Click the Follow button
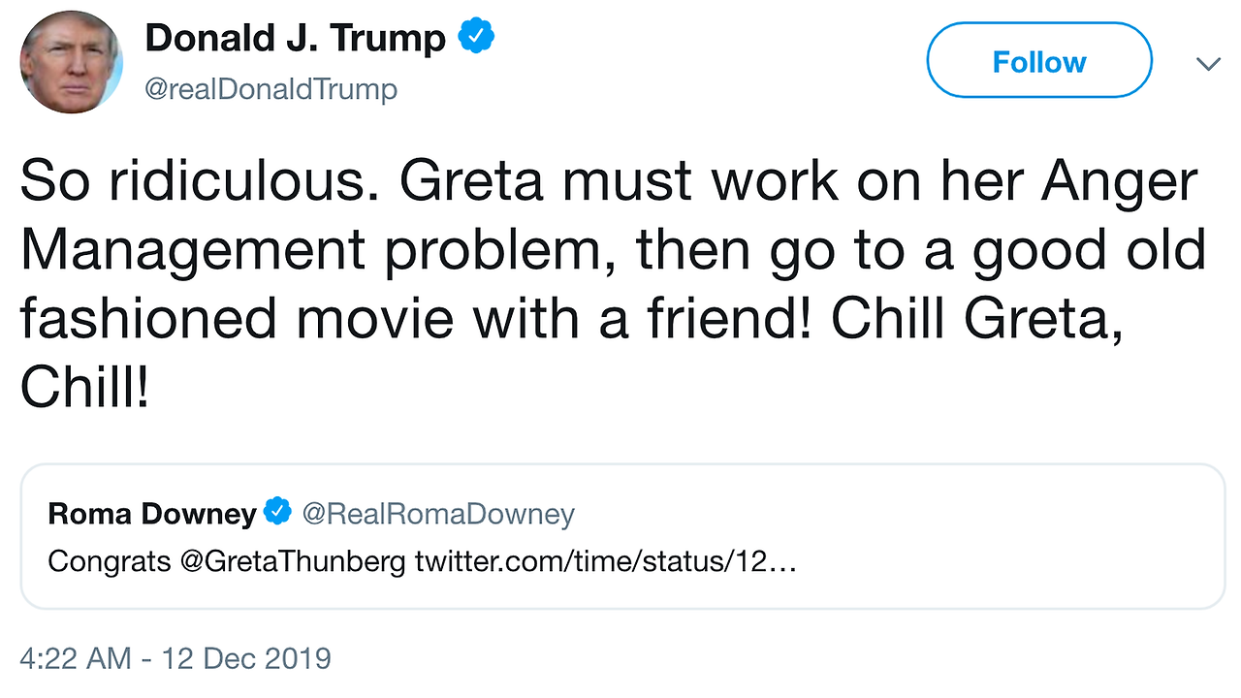The image size is (1241, 698). (1039, 61)
